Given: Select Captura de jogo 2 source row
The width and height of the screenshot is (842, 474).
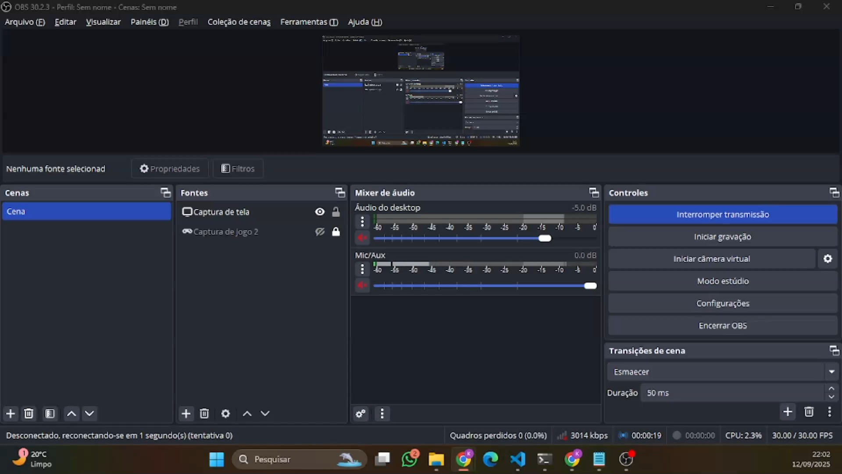Looking at the screenshot, I should (261, 232).
